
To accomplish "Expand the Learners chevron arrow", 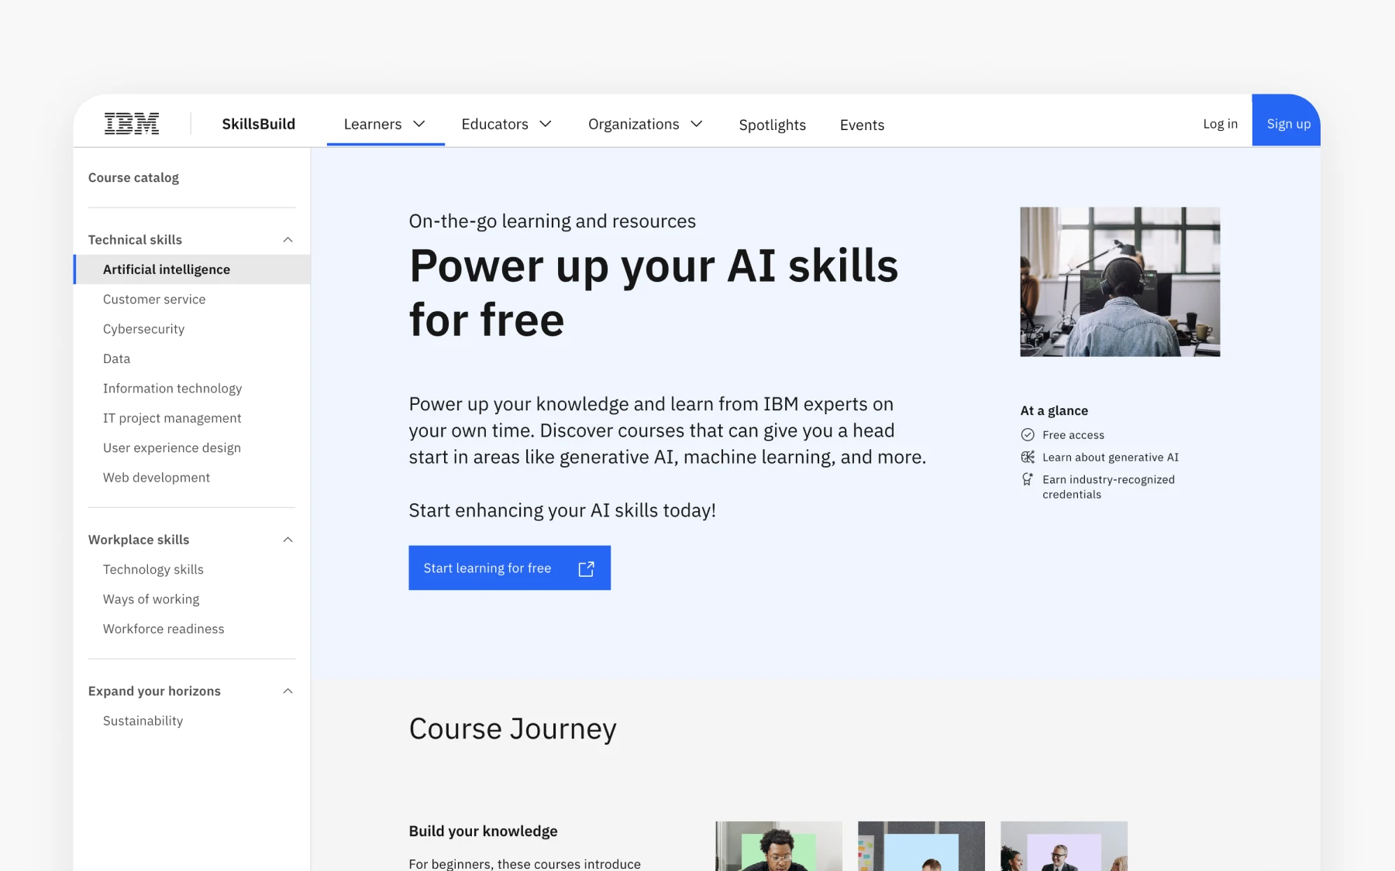I will 419,124.
